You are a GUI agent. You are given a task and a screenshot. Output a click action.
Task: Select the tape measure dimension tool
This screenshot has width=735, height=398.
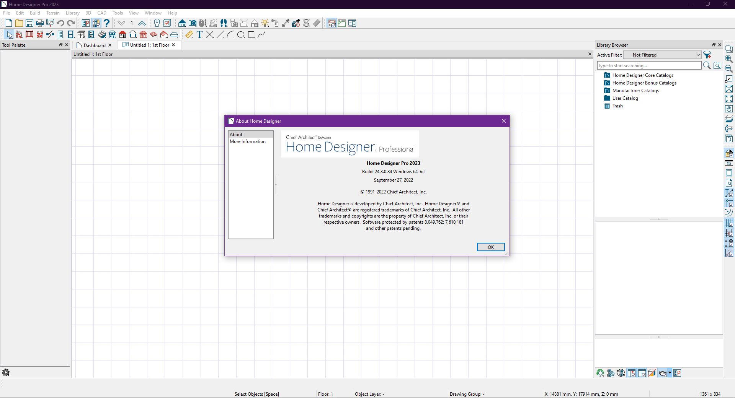(x=189, y=35)
